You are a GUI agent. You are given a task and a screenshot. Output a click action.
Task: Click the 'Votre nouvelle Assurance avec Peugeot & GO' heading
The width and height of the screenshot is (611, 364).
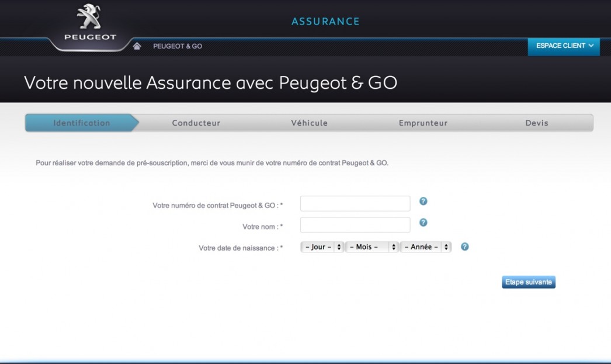click(210, 82)
